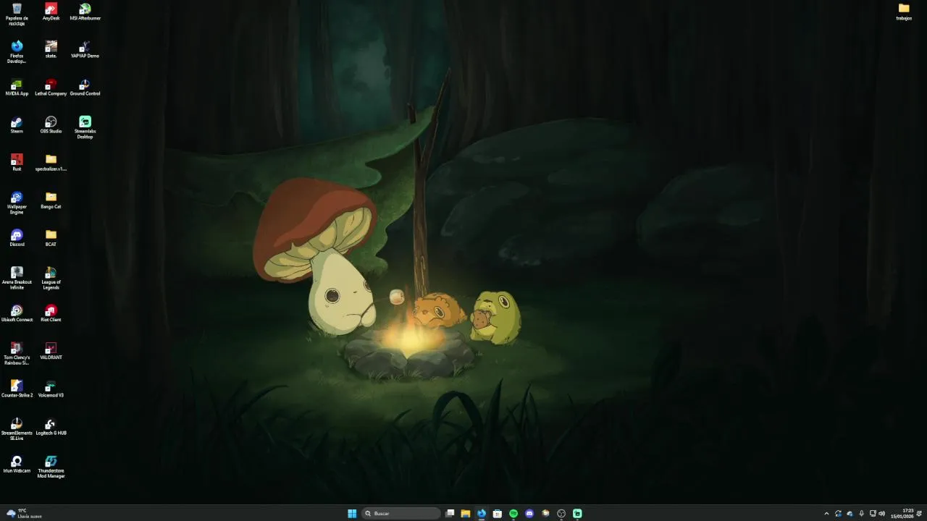Screen dimensions: 927x521
Task: Select the Riot Client shortcut
Action: point(51,313)
